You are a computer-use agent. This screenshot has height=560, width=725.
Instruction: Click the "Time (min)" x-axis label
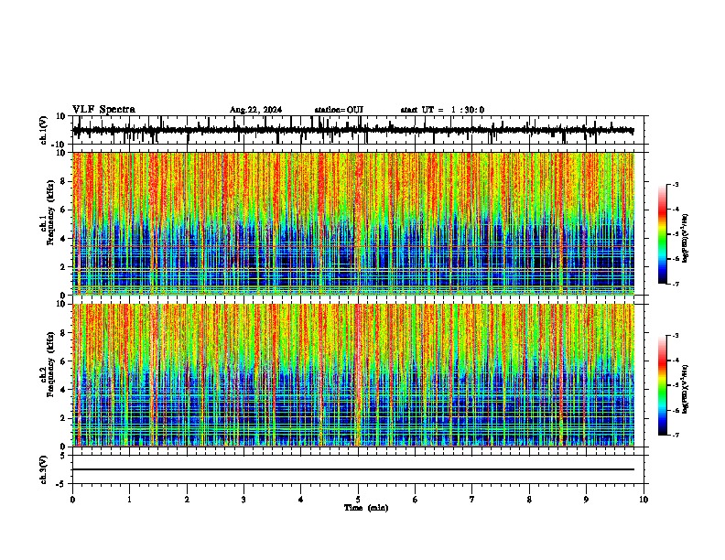coord(366,508)
